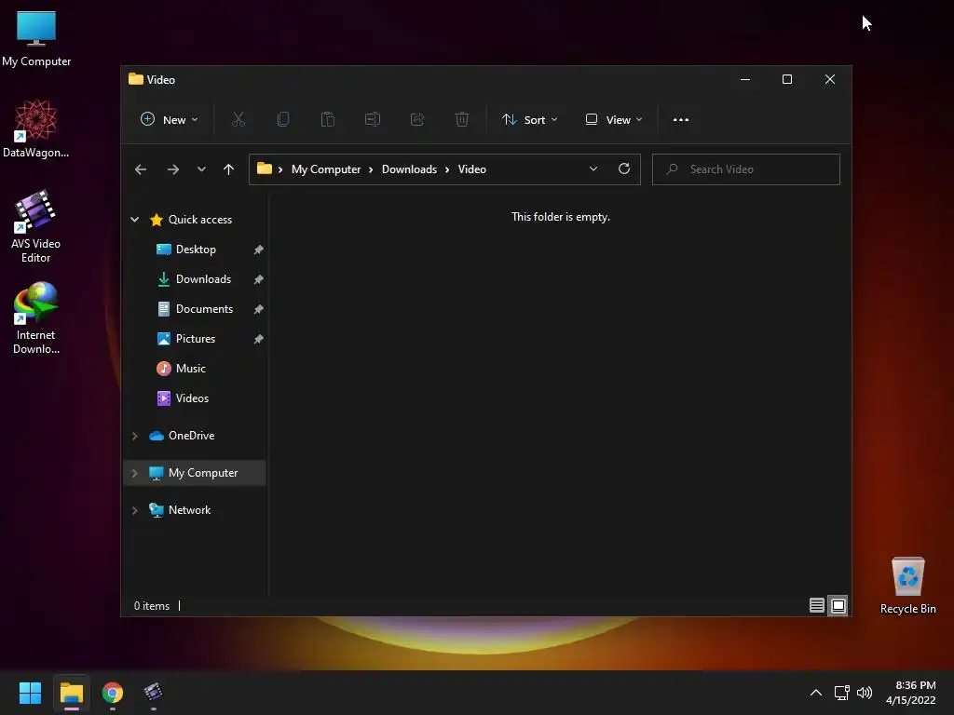Expand the OneDrive tree node
Screen dimensions: 954x715
click(134, 436)
